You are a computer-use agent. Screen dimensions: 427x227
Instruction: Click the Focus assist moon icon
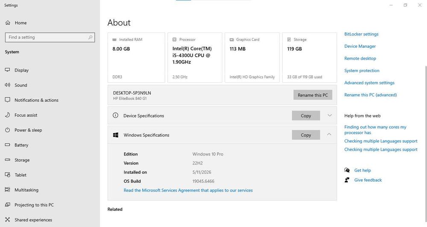point(7,115)
